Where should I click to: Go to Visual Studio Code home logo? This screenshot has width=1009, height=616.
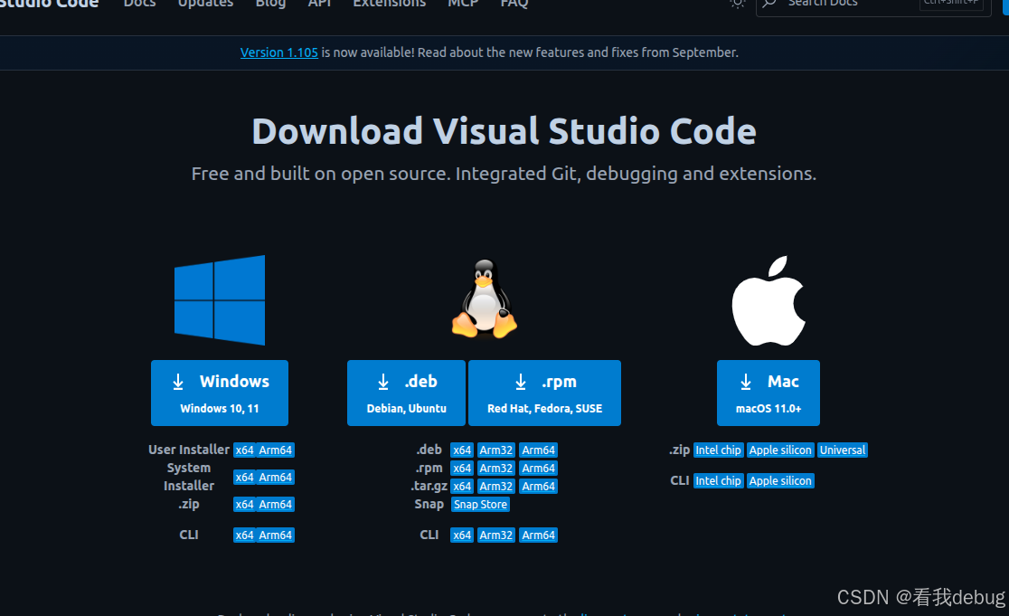(x=49, y=4)
